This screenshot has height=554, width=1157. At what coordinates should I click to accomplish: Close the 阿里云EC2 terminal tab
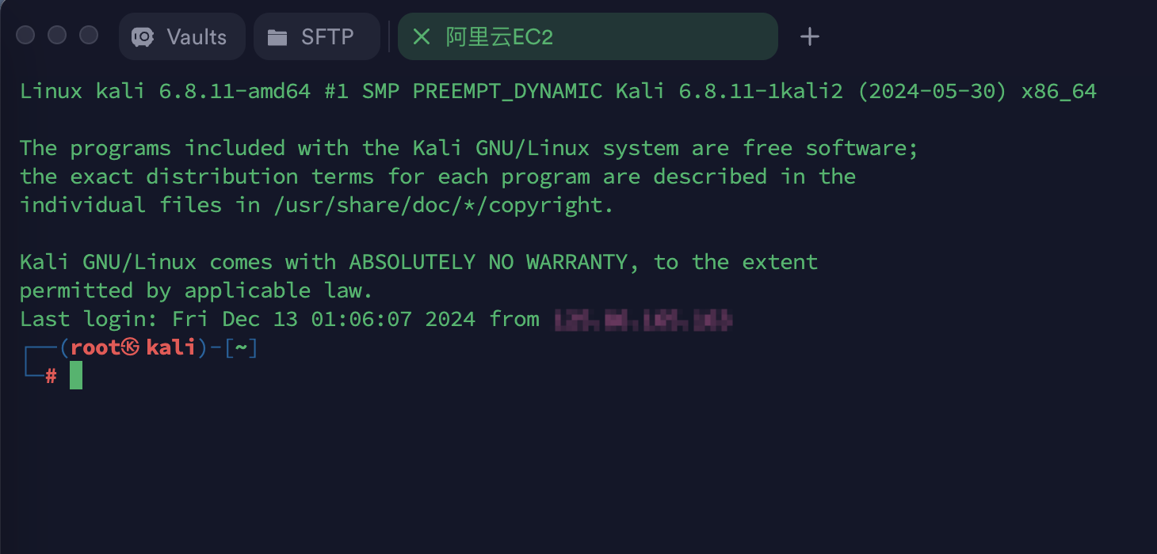pos(422,36)
